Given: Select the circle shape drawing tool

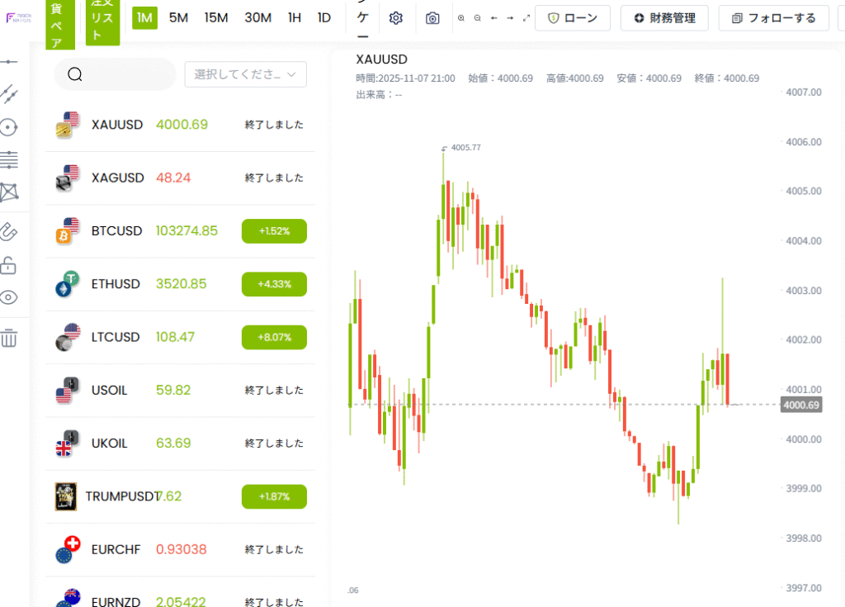Looking at the screenshot, I should click(x=9, y=127).
